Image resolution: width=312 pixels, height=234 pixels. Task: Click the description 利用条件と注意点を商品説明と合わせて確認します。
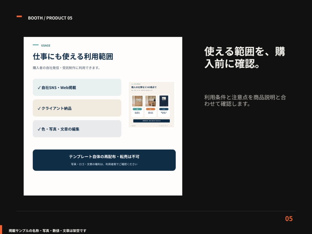245,101
